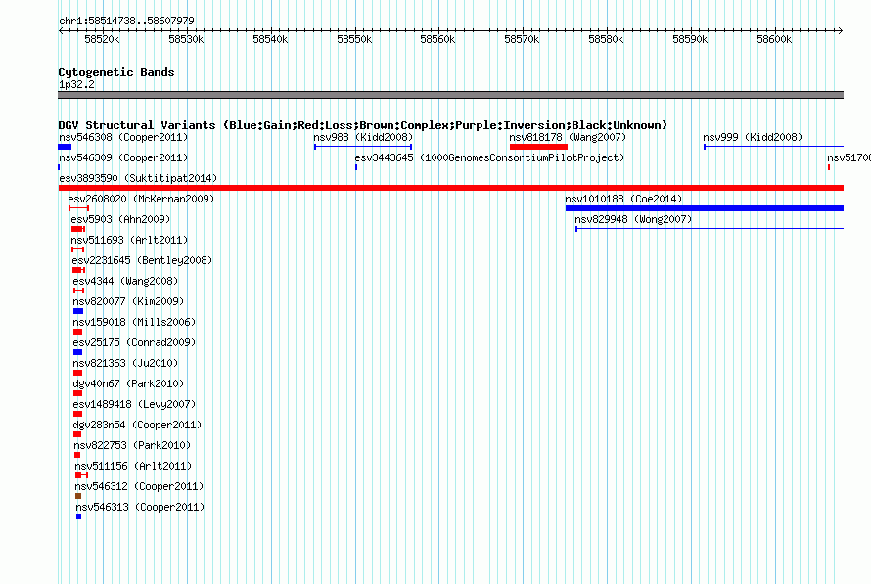Open nsv818178 (Wang2007) variant label
The image size is (871, 584).
tap(568, 137)
